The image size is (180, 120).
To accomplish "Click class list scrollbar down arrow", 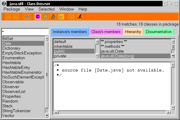I will point(47,115).
